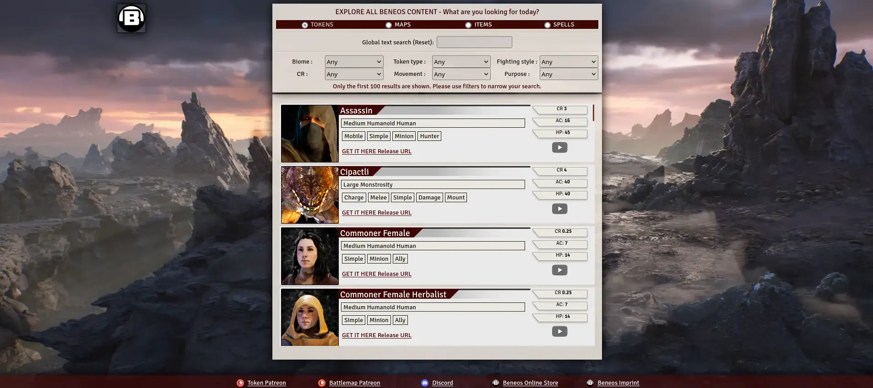Click the results list scrollbar thumb
Image resolution: width=873 pixels, height=388 pixels.
(593, 113)
